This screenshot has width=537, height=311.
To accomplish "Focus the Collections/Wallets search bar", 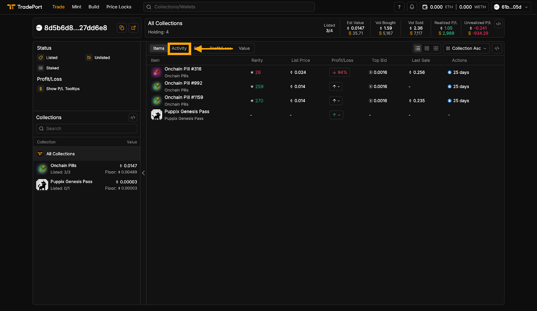I will click(229, 7).
